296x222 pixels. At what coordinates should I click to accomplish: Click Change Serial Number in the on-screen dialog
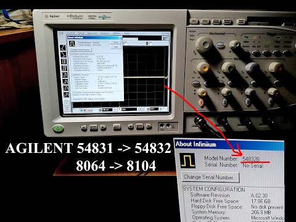coord(80,50)
